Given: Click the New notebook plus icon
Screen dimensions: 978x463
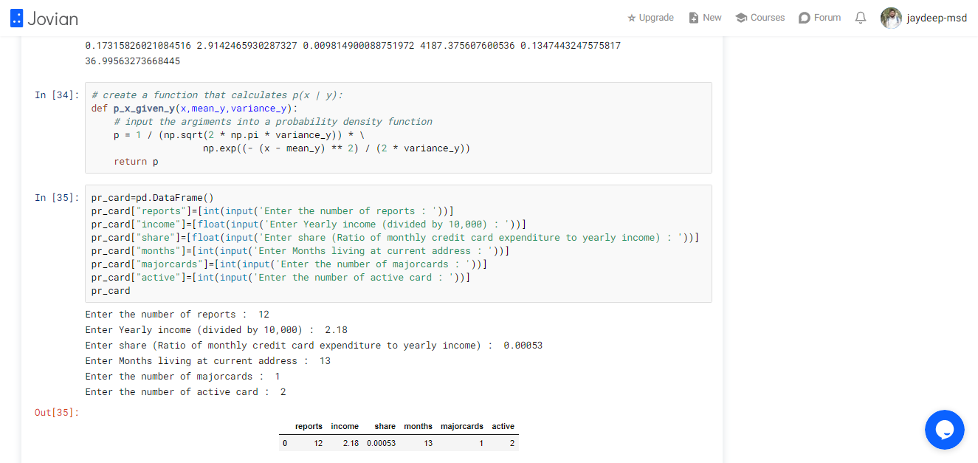Looking at the screenshot, I should (693, 18).
